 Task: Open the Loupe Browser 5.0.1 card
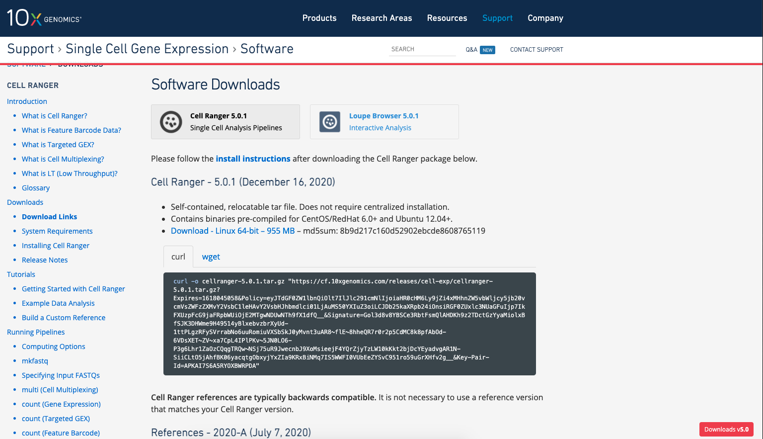(x=384, y=122)
